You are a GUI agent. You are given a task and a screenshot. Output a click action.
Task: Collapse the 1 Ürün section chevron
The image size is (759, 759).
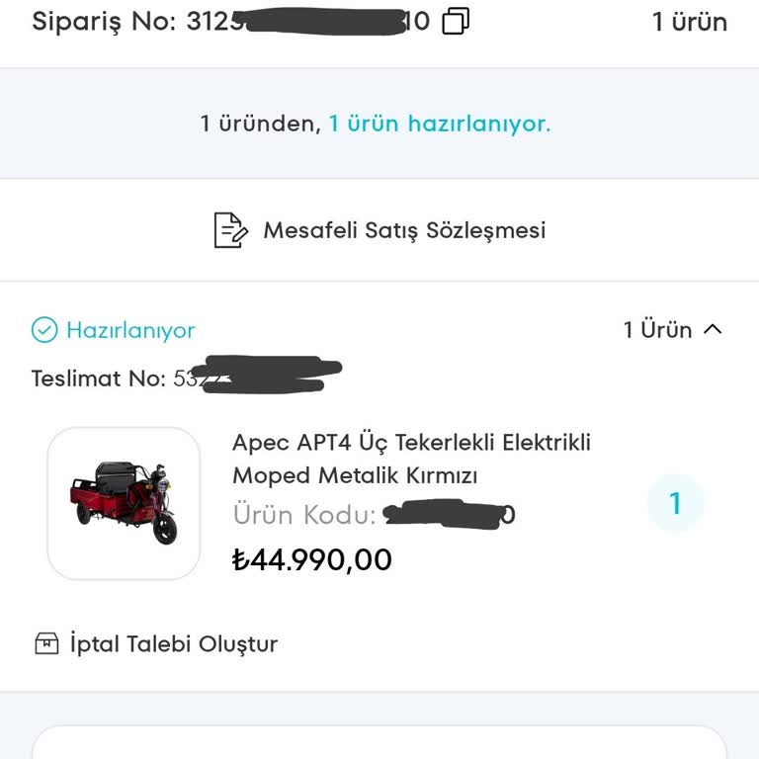(713, 329)
